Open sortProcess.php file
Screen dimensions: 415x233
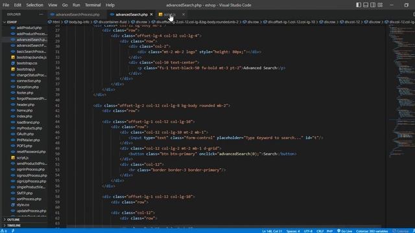click(x=29, y=199)
